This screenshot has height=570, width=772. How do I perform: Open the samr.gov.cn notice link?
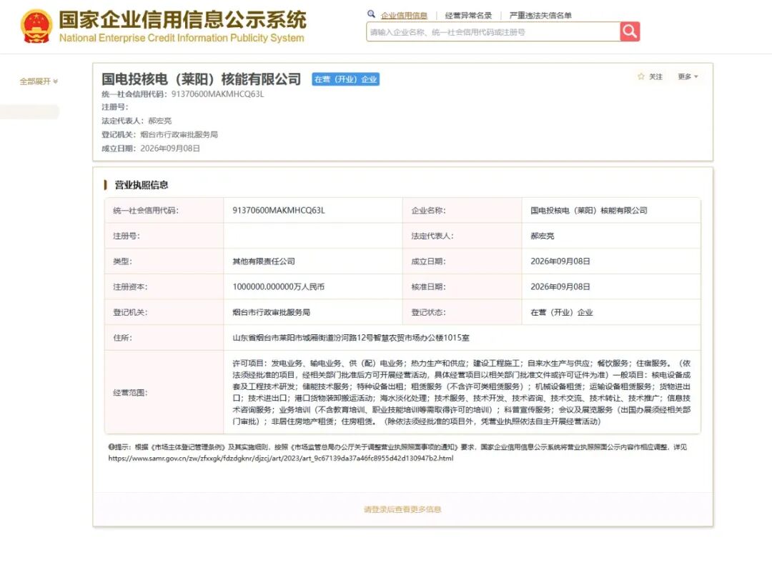281,458
